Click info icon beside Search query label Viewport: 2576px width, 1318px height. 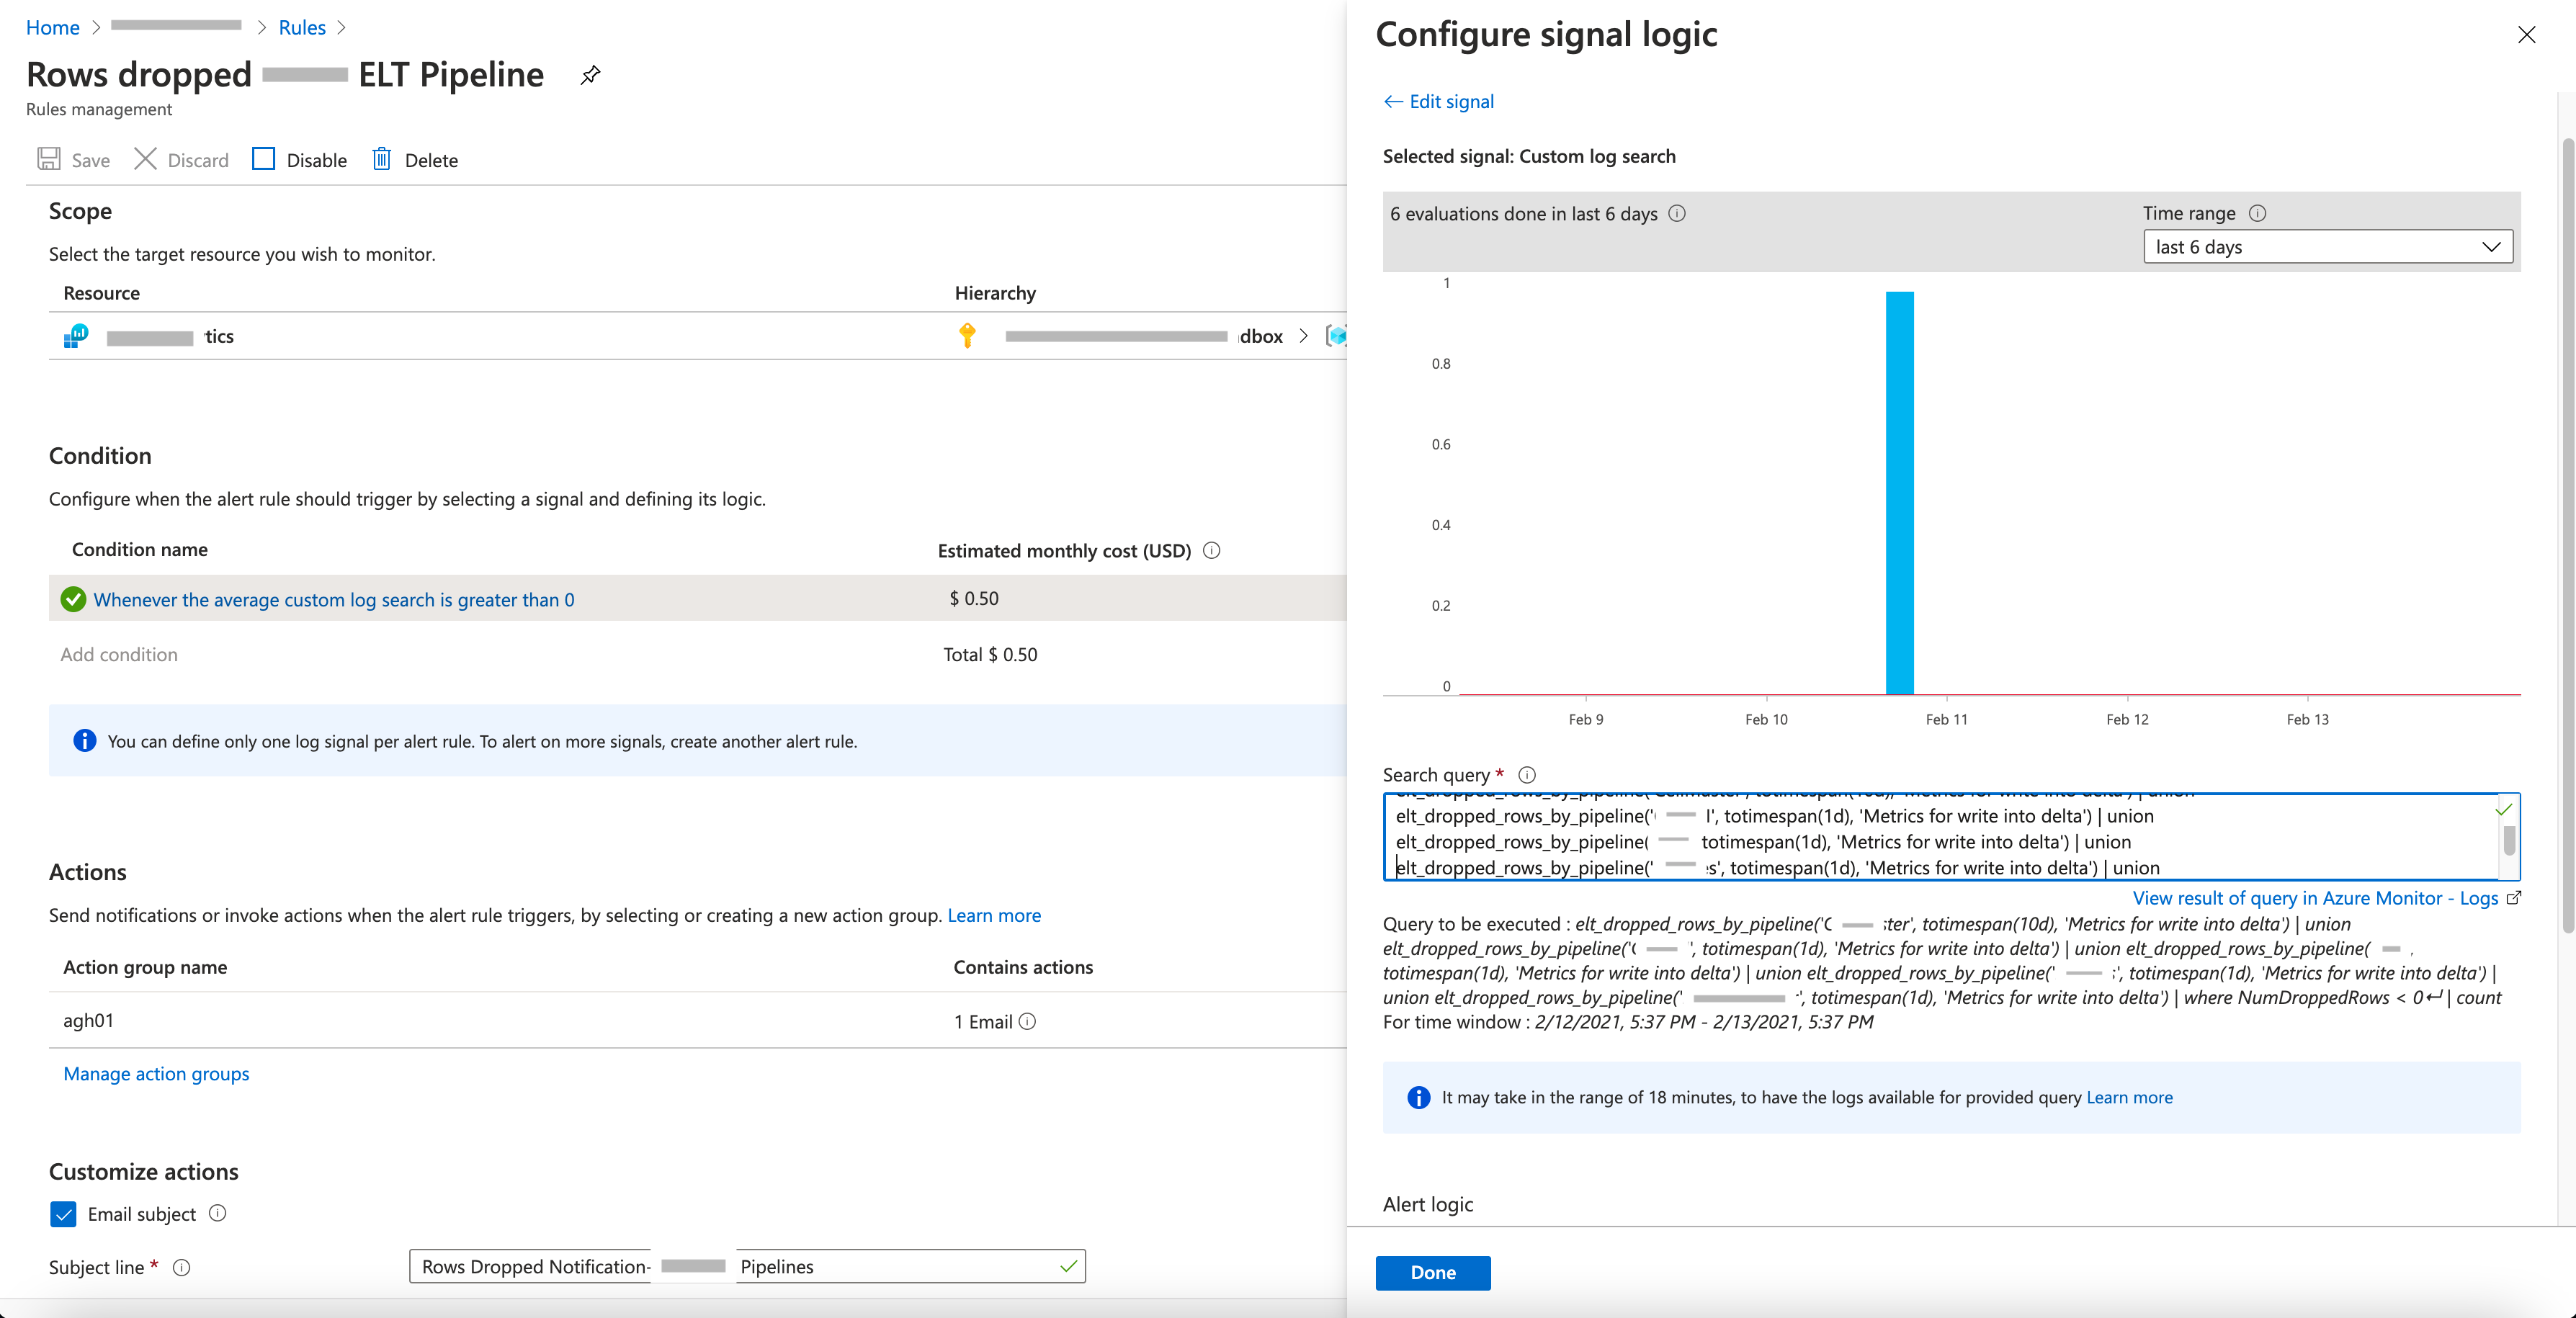pos(1527,775)
